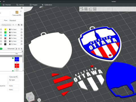Click the redo arrow in title bar
136x102 pixels.
pos(4,1)
